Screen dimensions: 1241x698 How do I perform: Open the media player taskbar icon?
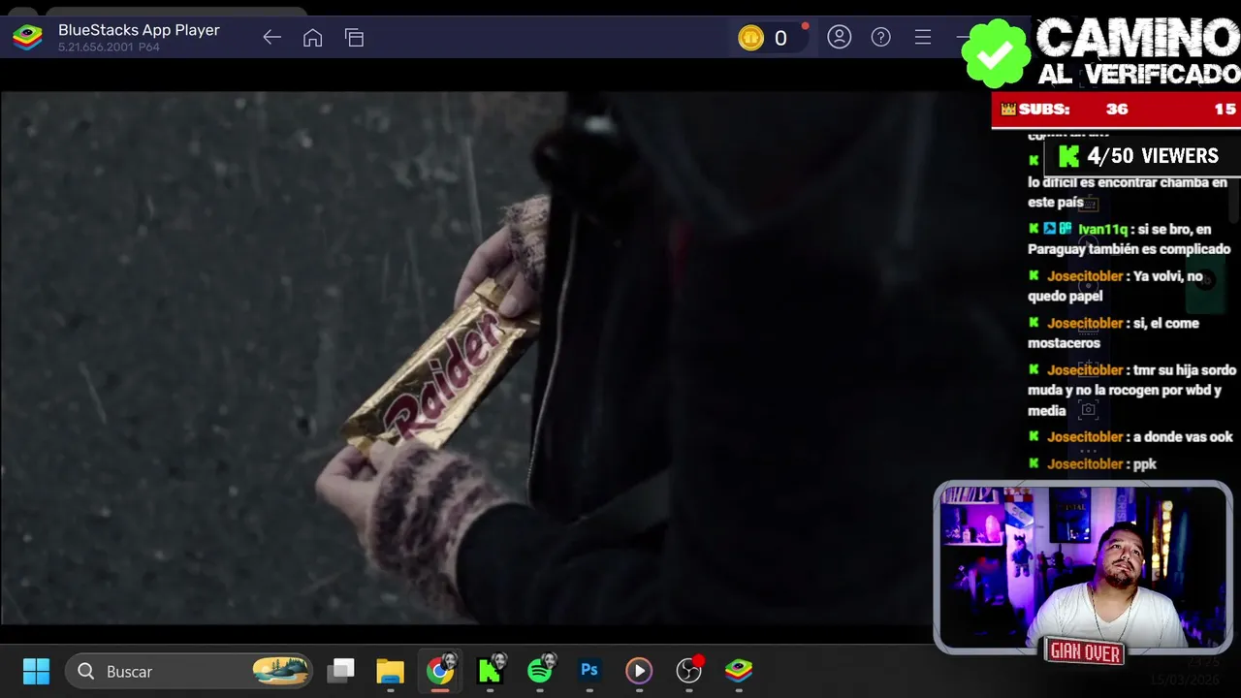pos(638,671)
